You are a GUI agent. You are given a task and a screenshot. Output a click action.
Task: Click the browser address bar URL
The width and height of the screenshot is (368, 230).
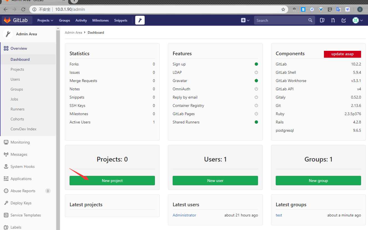[70, 9]
